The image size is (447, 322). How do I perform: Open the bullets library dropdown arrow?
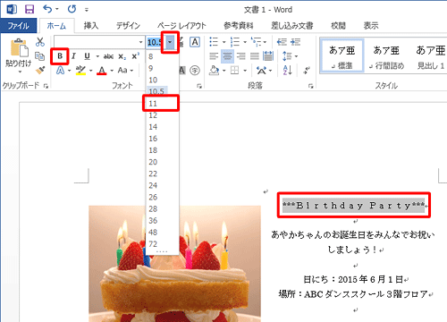(x=223, y=42)
